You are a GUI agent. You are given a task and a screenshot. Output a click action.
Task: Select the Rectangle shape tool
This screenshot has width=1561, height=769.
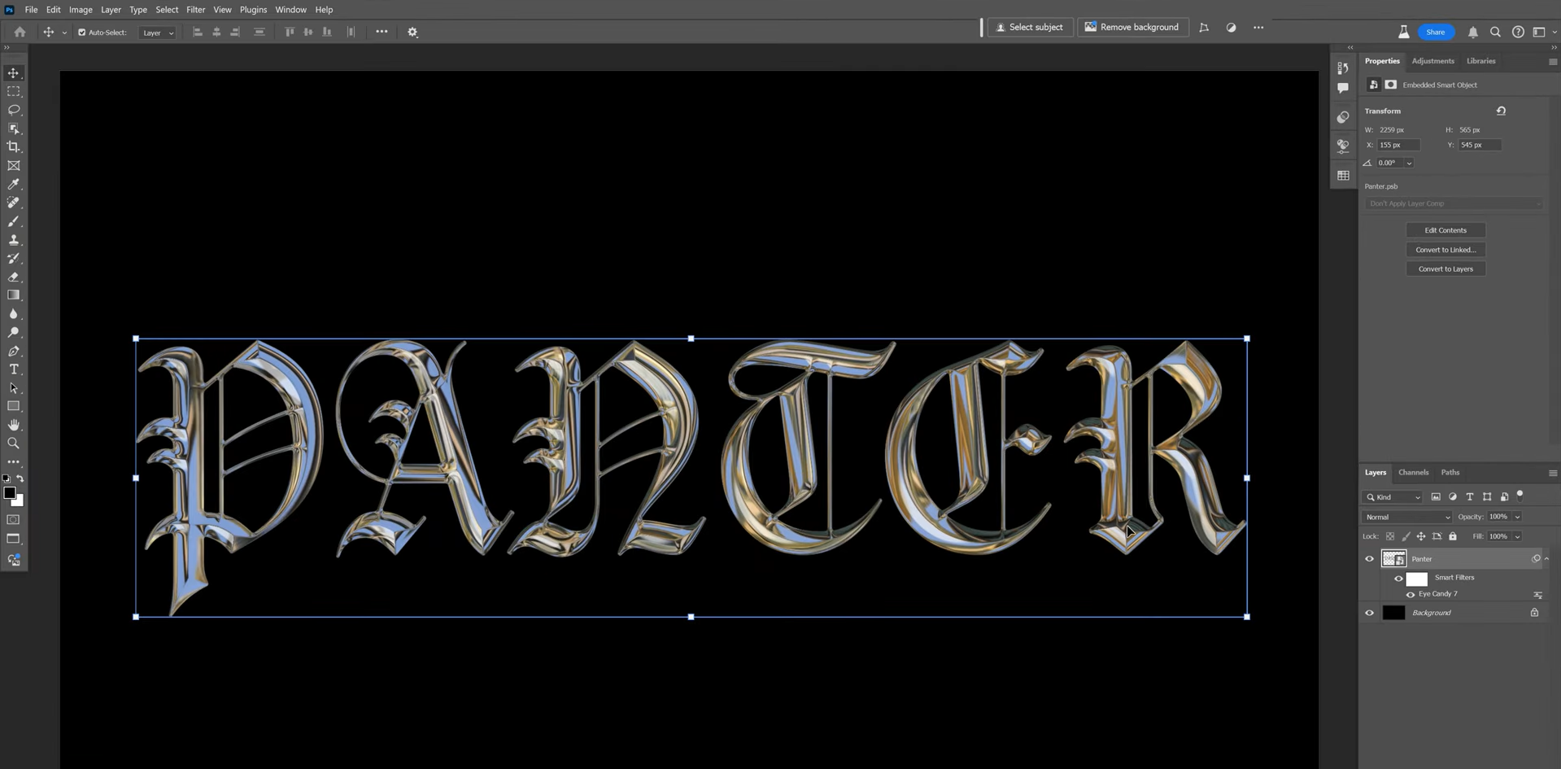pyautogui.click(x=14, y=406)
